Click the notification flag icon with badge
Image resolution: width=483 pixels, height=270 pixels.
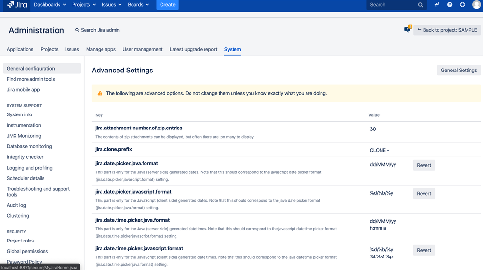coord(408,29)
